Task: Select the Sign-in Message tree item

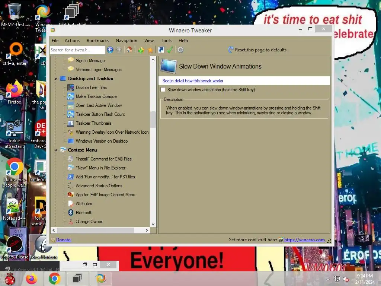Action: click(90, 61)
